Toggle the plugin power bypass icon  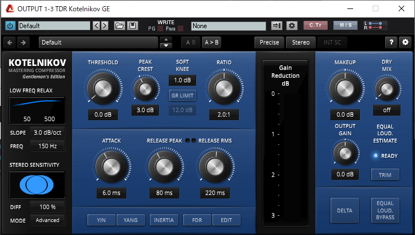pyautogui.click(x=10, y=26)
